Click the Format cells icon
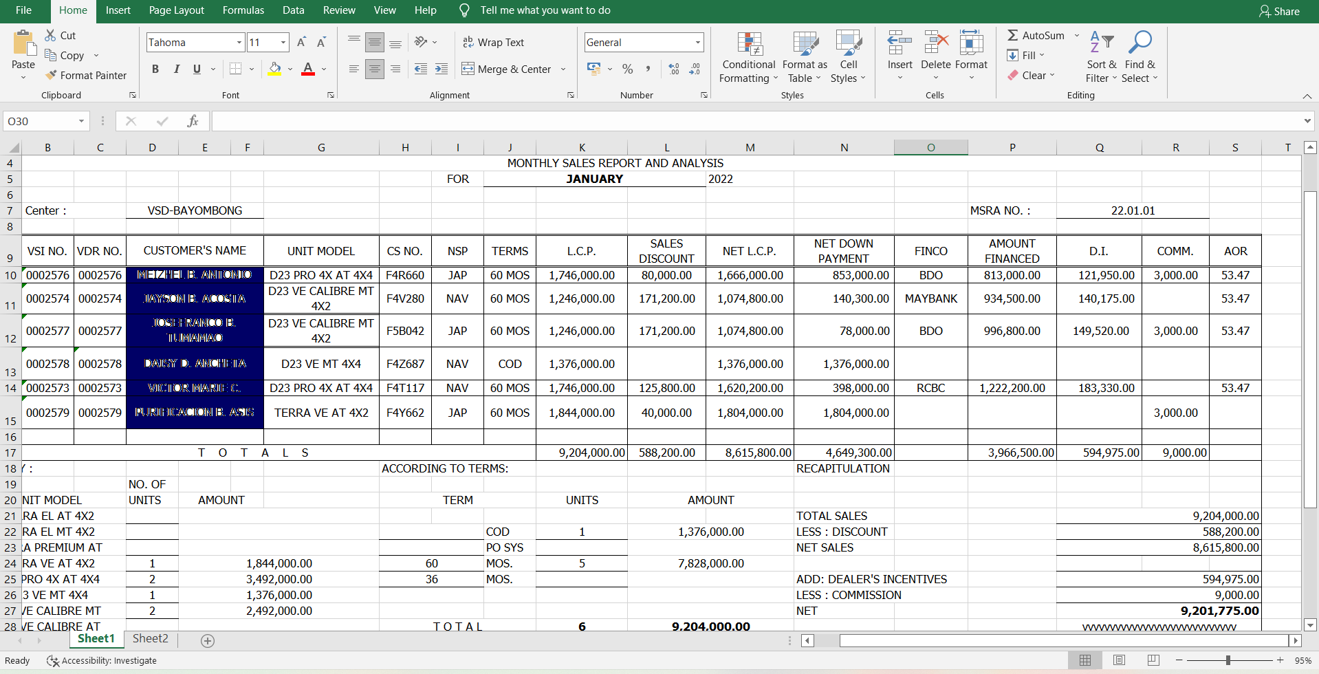Viewport: 1319px width, 674px height. (x=971, y=43)
